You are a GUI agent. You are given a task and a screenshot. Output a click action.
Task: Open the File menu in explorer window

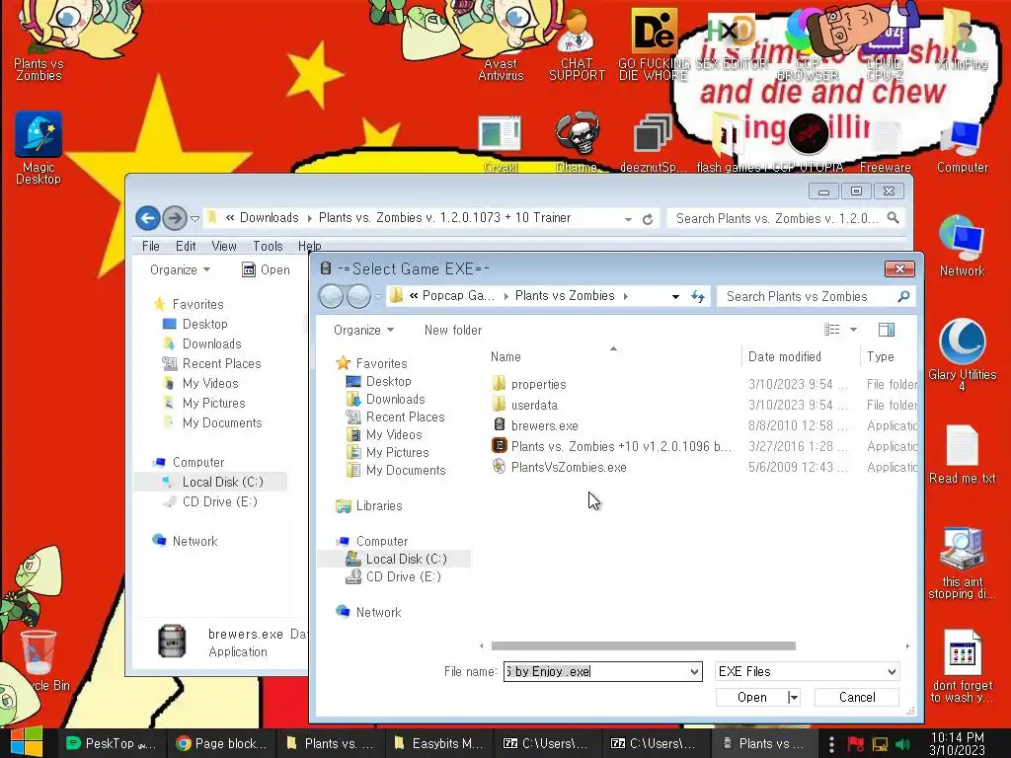pos(151,246)
